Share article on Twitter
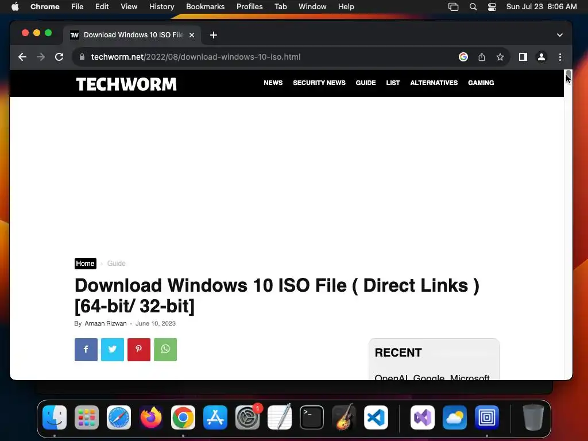The image size is (588, 441). (113, 350)
